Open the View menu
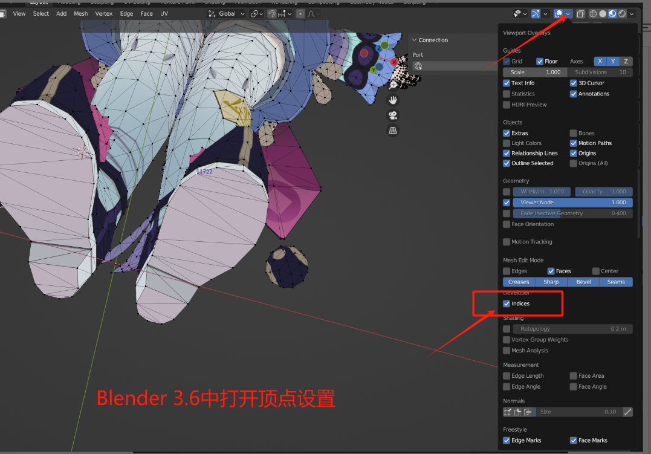The width and height of the screenshot is (651, 454). click(x=19, y=14)
